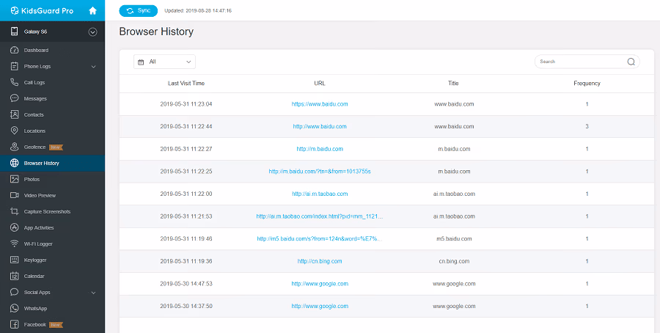Click the timestamp 2019-05-31 11:23:04
The image size is (660, 333).
pos(186,104)
